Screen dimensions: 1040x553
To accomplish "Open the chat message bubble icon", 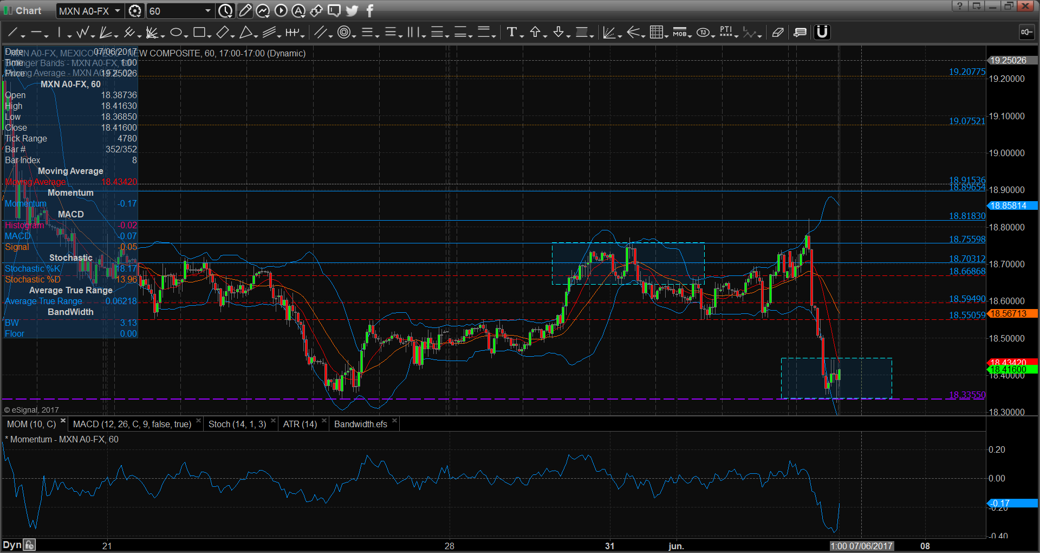I will click(334, 10).
